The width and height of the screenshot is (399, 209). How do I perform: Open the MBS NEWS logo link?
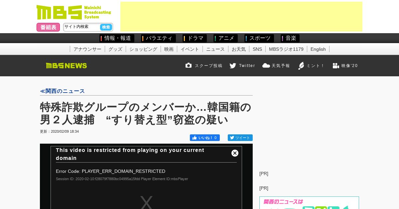(66, 66)
